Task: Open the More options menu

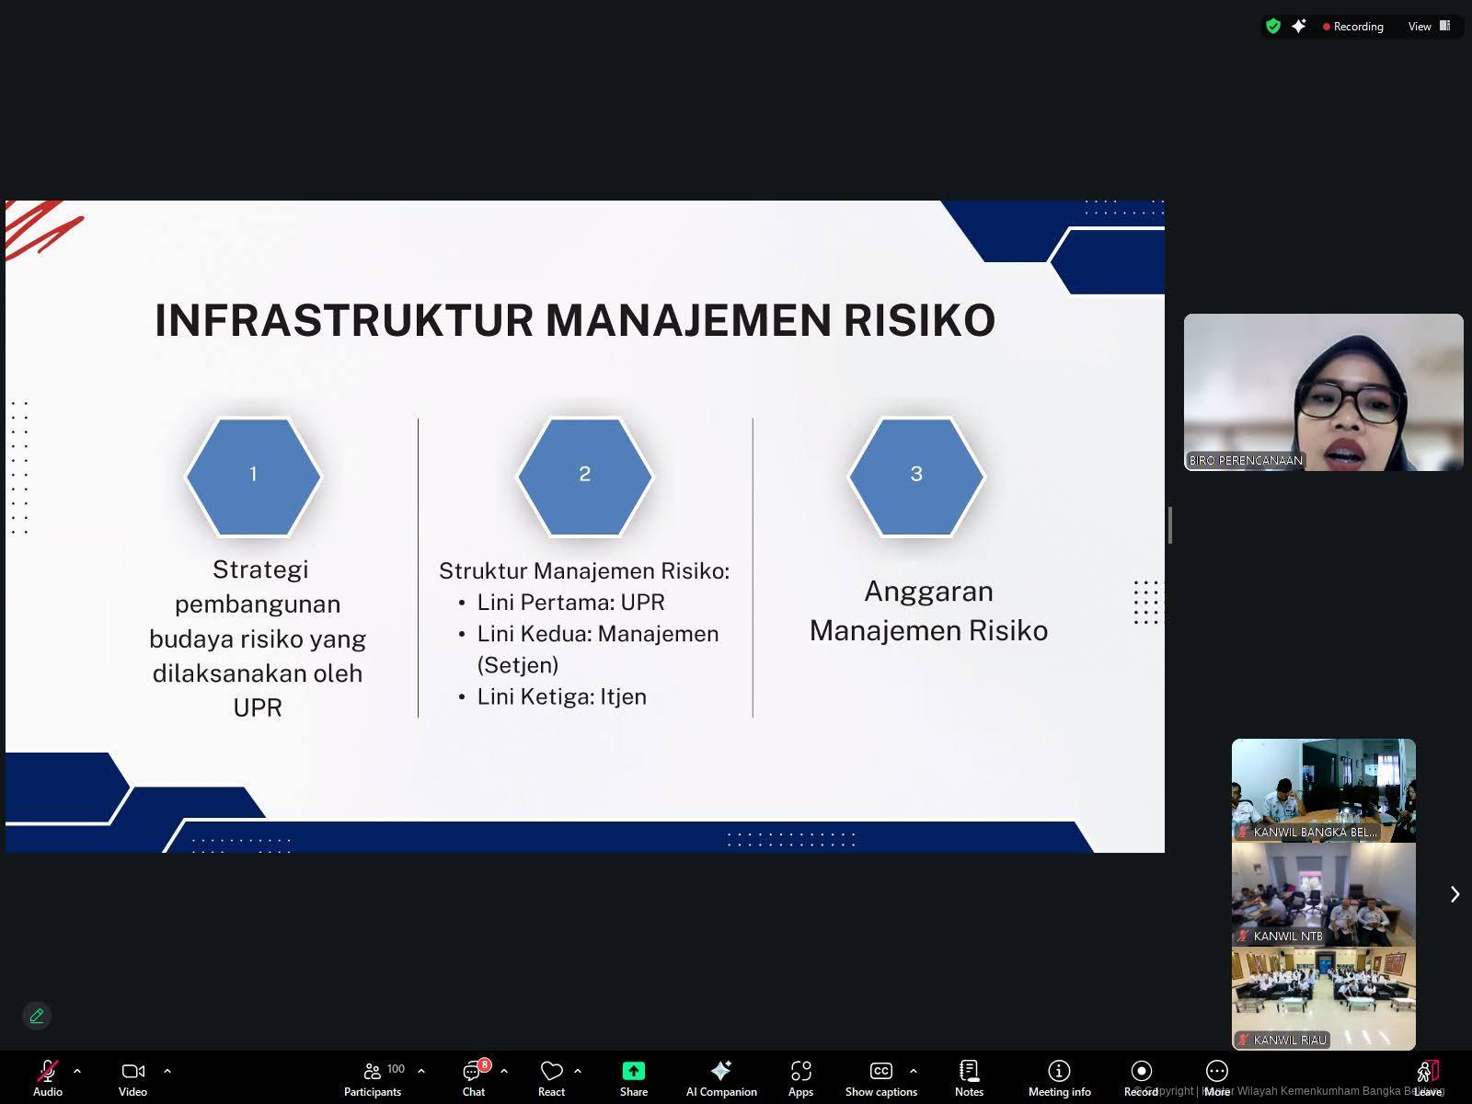Action: pos(1216,1076)
